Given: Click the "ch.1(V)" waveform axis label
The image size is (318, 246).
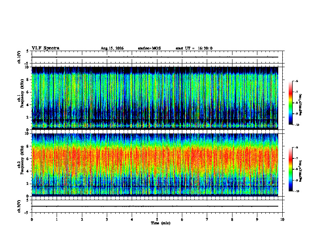Looking at the screenshot, I should tap(19, 57).
